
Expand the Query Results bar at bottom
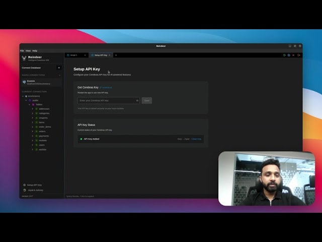point(80,196)
